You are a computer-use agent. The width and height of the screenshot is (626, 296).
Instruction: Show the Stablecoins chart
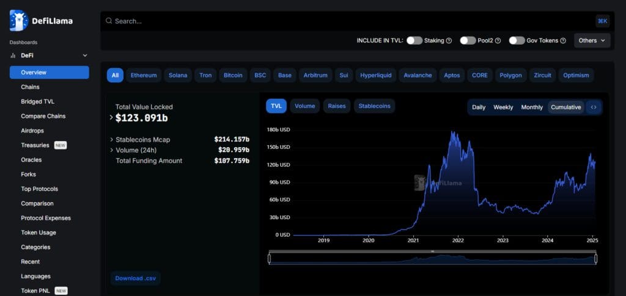375,106
